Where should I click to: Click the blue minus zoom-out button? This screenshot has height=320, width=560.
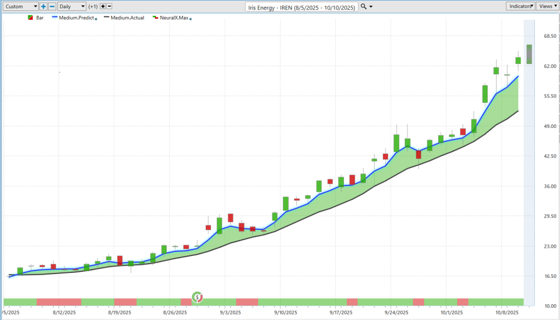point(52,7)
